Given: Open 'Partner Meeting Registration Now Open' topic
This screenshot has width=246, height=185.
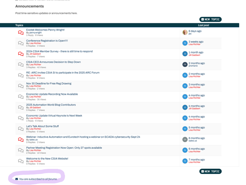Looking at the screenshot, I should [x=64, y=148].
